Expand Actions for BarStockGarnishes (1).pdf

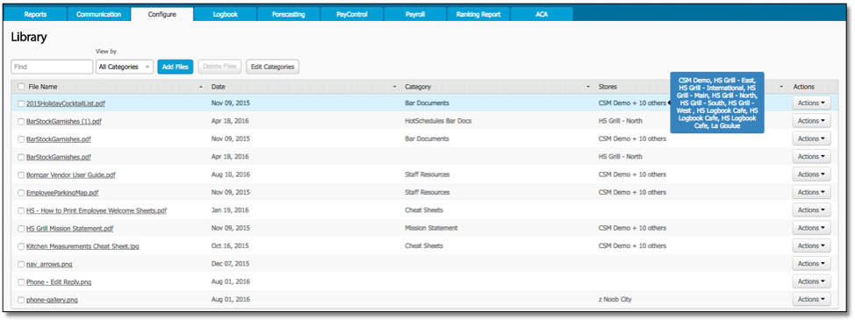811,121
